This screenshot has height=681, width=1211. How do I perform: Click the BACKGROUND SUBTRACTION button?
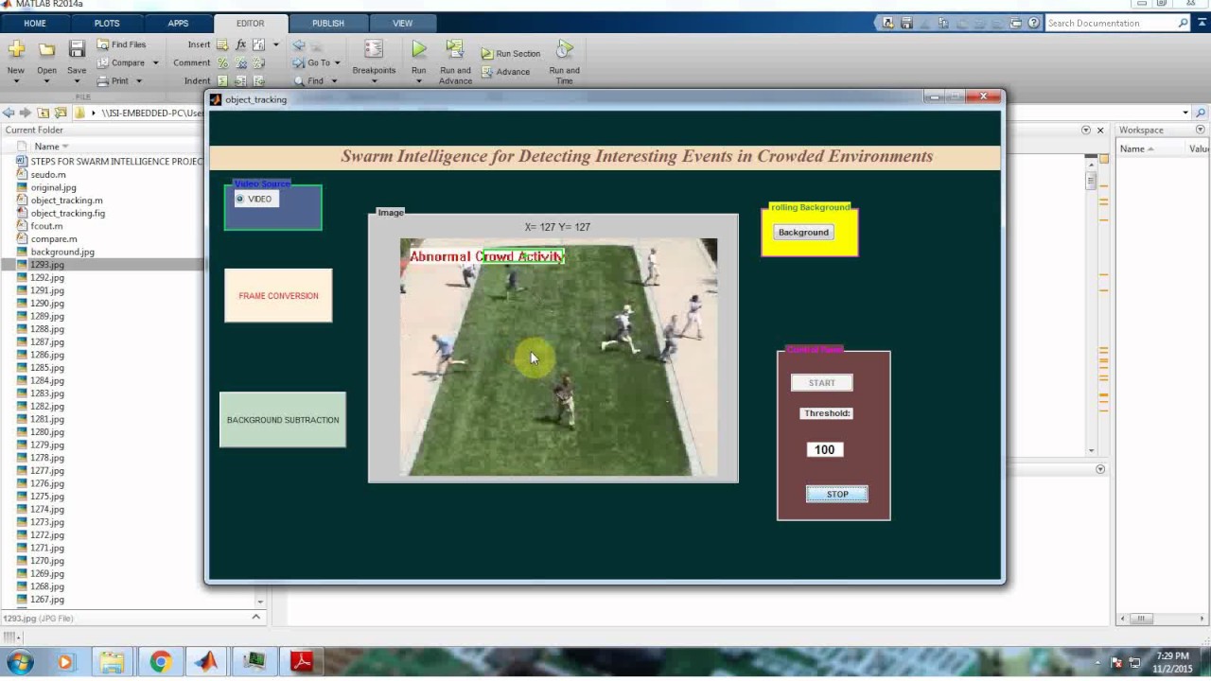click(283, 420)
